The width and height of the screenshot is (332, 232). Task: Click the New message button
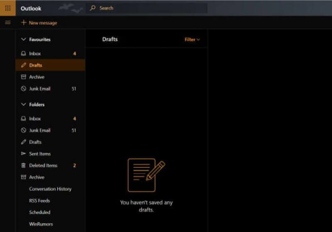click(43, 23)
